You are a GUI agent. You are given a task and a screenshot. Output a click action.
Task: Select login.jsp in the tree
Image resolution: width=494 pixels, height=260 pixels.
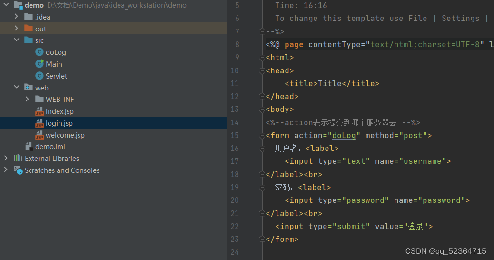pos(59,123)
